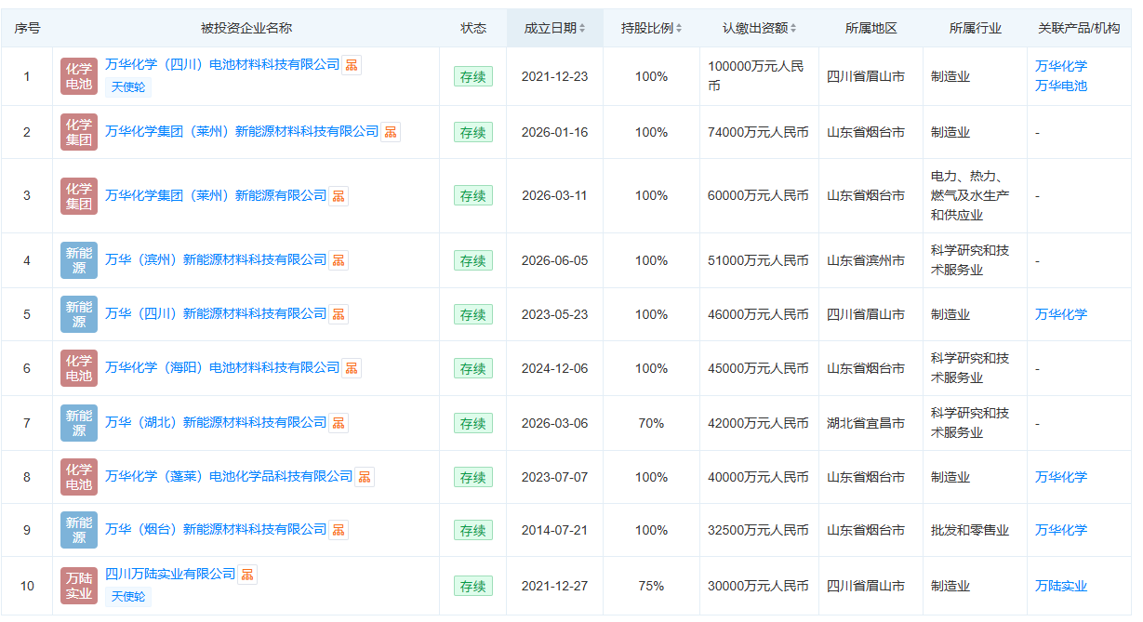
Task: Open equity chart icon for 万华化学集团（莱州）新能源材料科技有限公司
Action: (391, 132)
